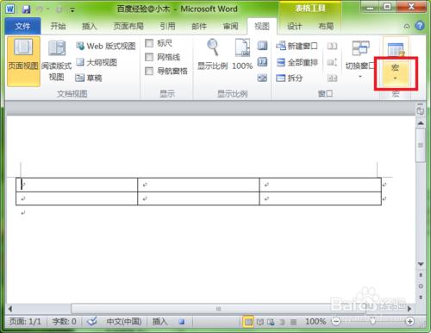Click the 100% zoom level in status bar
Viewport: 431px width, 333px height.
tap(315, 321)
